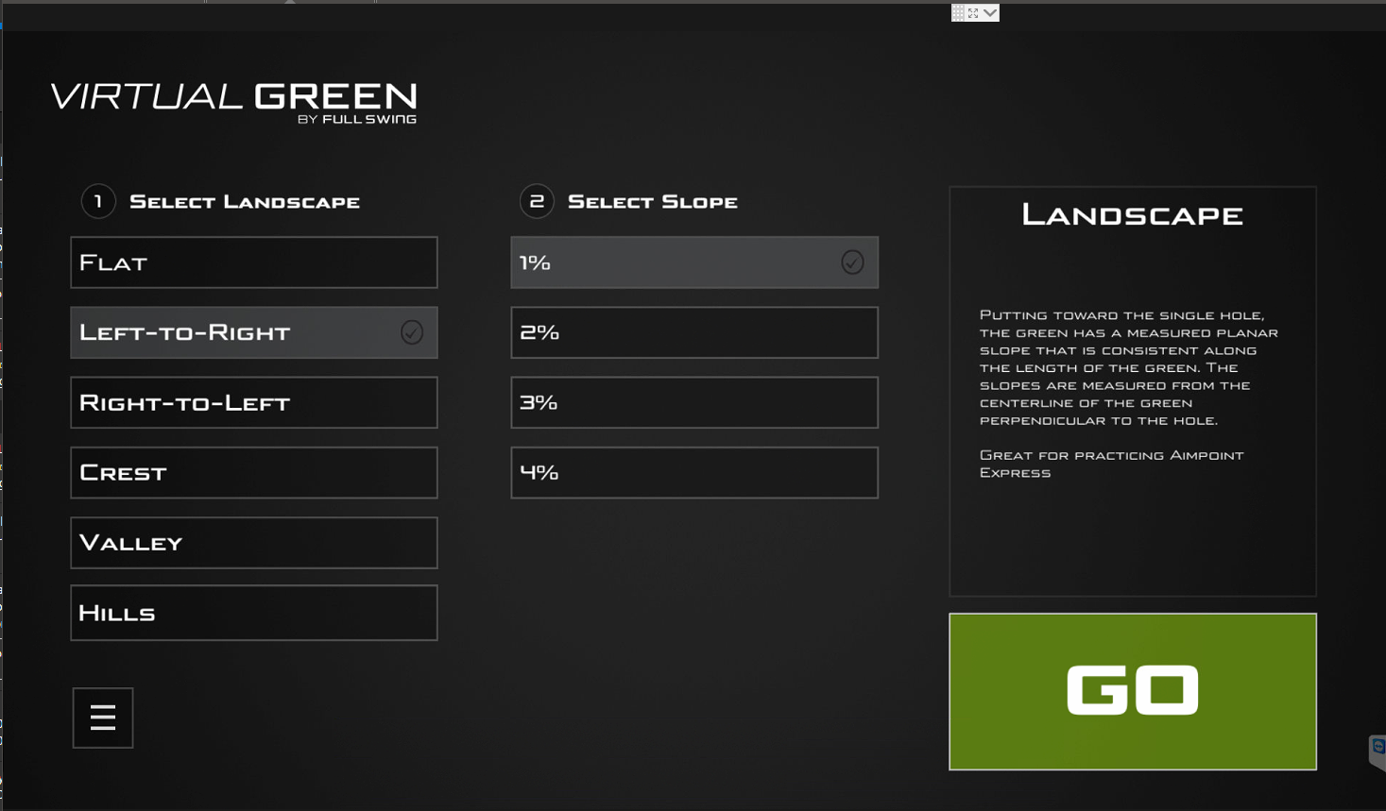Select the Hills landscape
The image size is (1386, 811).
point(253,613)
